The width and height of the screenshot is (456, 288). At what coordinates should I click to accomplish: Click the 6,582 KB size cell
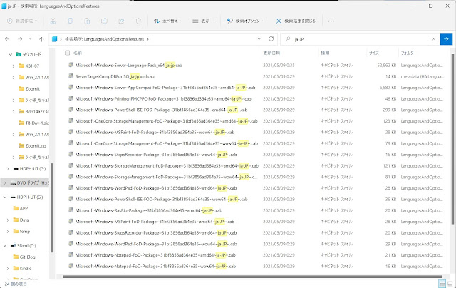(388, 88)
